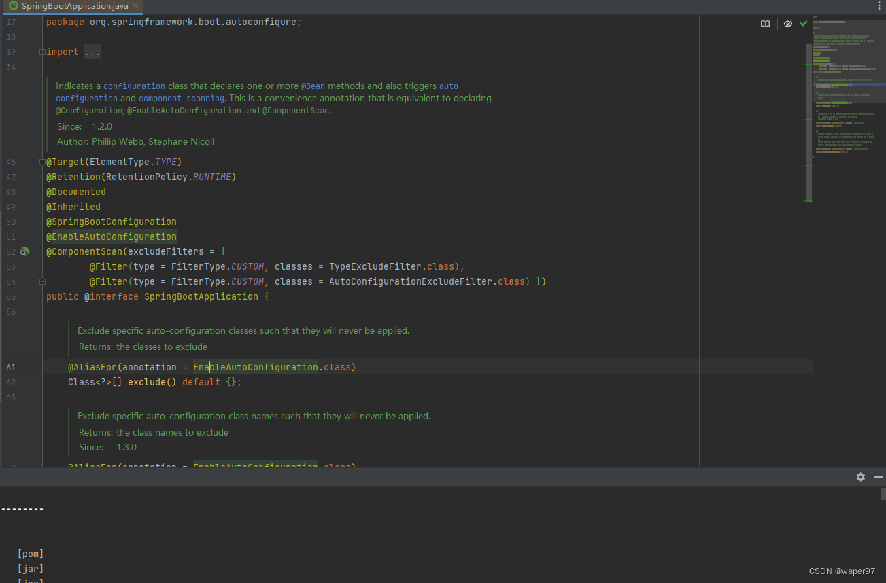886x583 pixels.
Task: Click the code minimap preview
Action: click(x=849, y=88)
